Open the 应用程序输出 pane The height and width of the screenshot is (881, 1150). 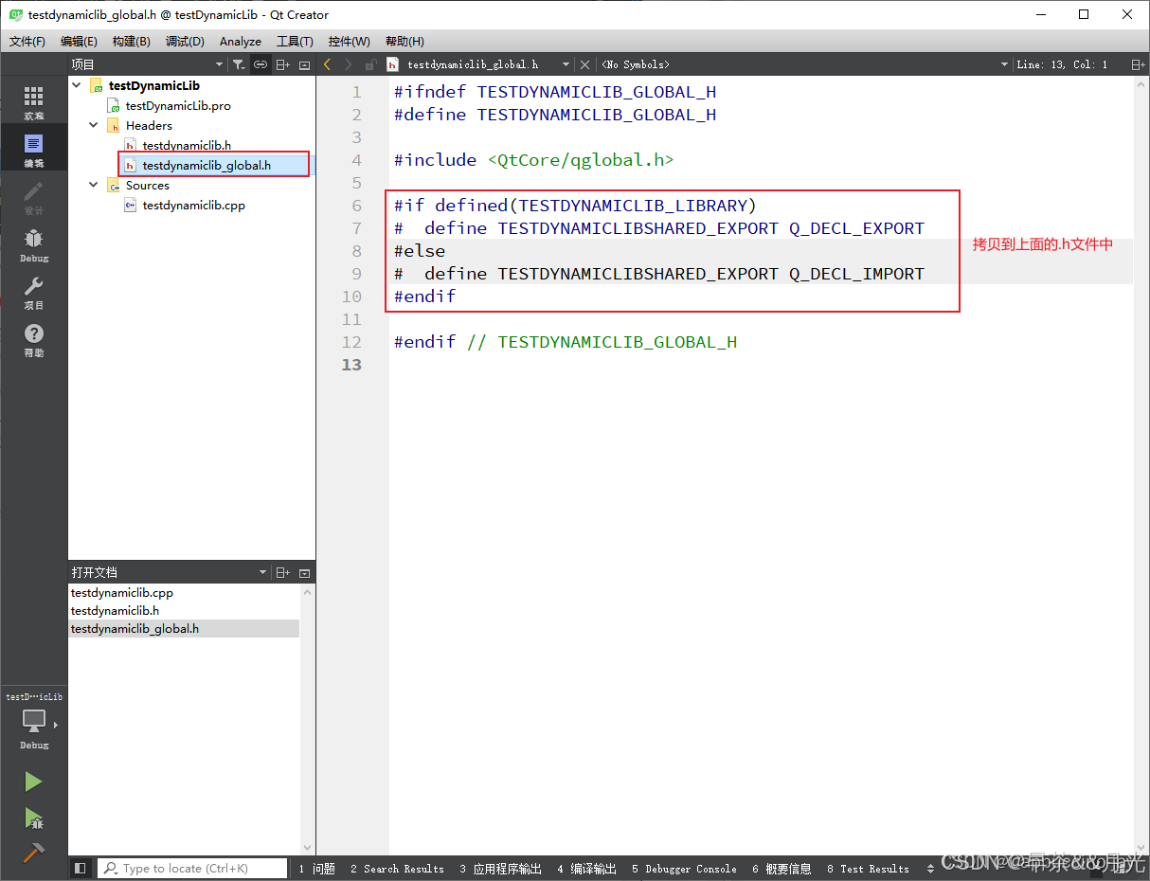tap(500, 869)
